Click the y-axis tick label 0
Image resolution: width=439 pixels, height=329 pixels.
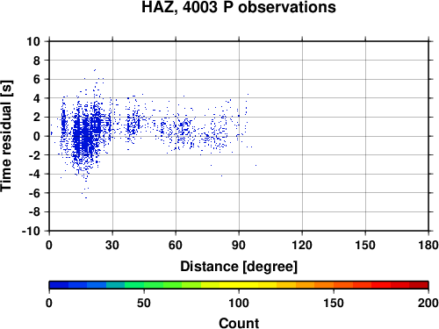click(x=37, y=136)
